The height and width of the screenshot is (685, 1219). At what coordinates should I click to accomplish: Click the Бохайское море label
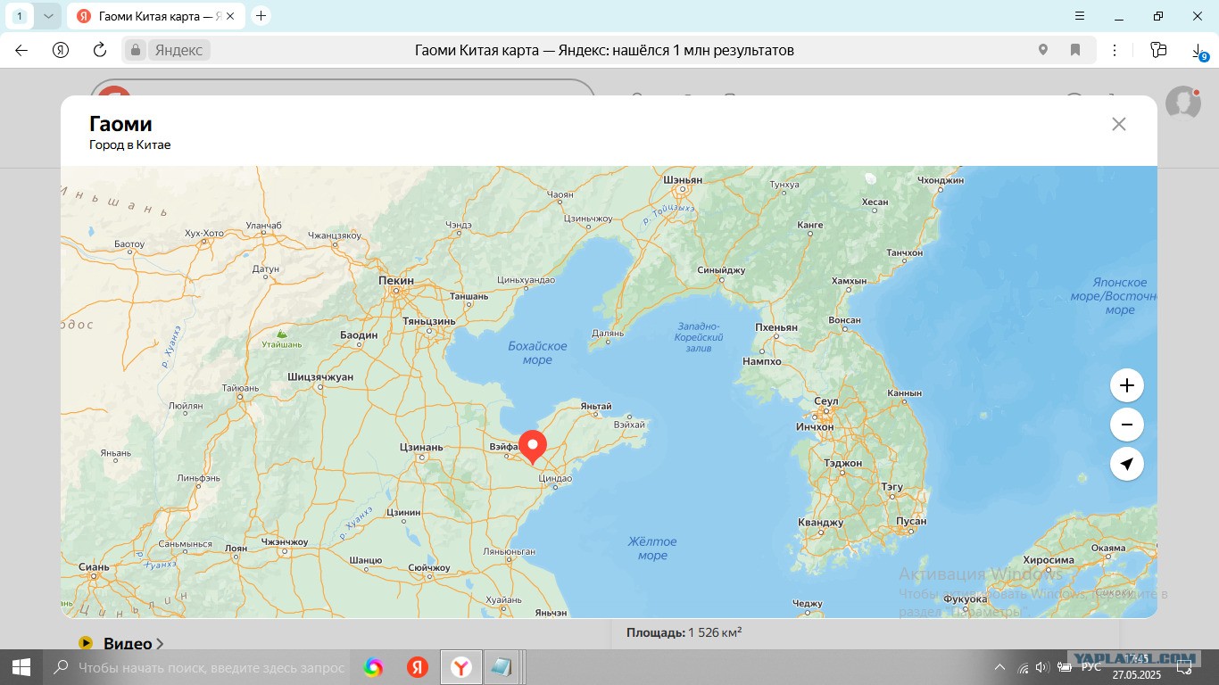coord(537,352)
